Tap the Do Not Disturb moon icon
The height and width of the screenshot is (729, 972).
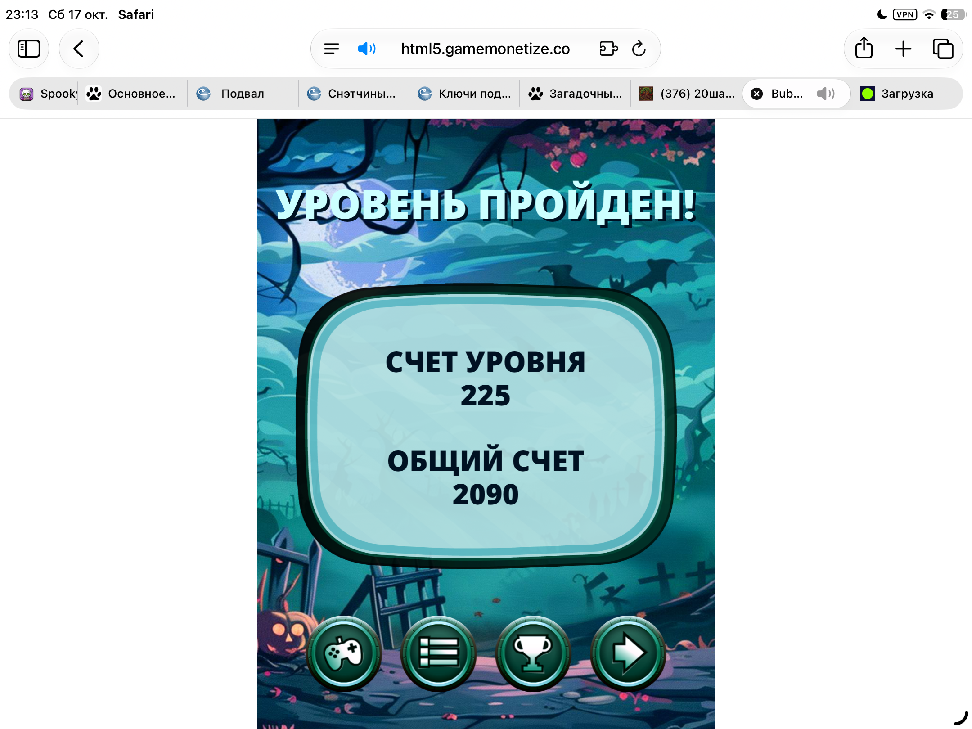(882, 14)
